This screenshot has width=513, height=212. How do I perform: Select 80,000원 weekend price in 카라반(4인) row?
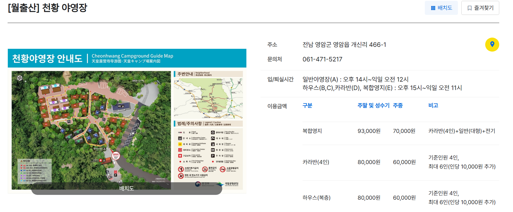tap(369, 162)
